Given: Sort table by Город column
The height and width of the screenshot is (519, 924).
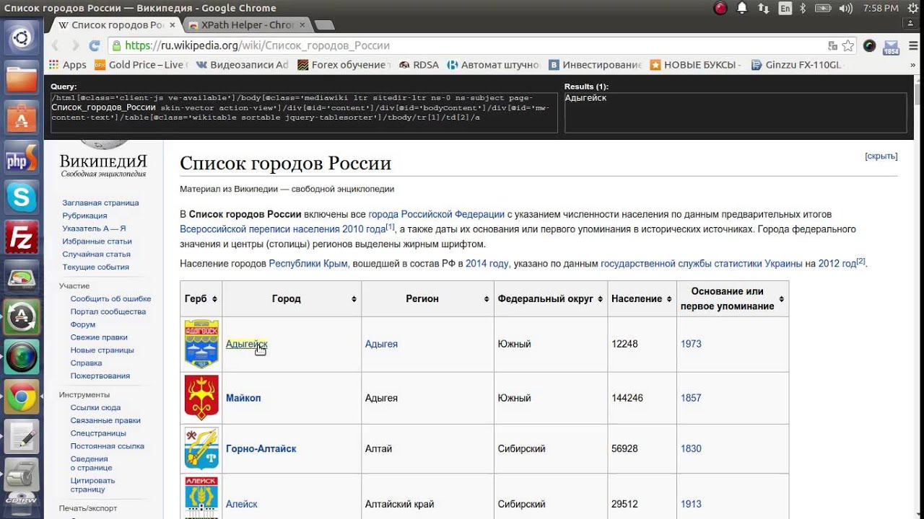Looking at the screenshot, I should coord(292,298).
